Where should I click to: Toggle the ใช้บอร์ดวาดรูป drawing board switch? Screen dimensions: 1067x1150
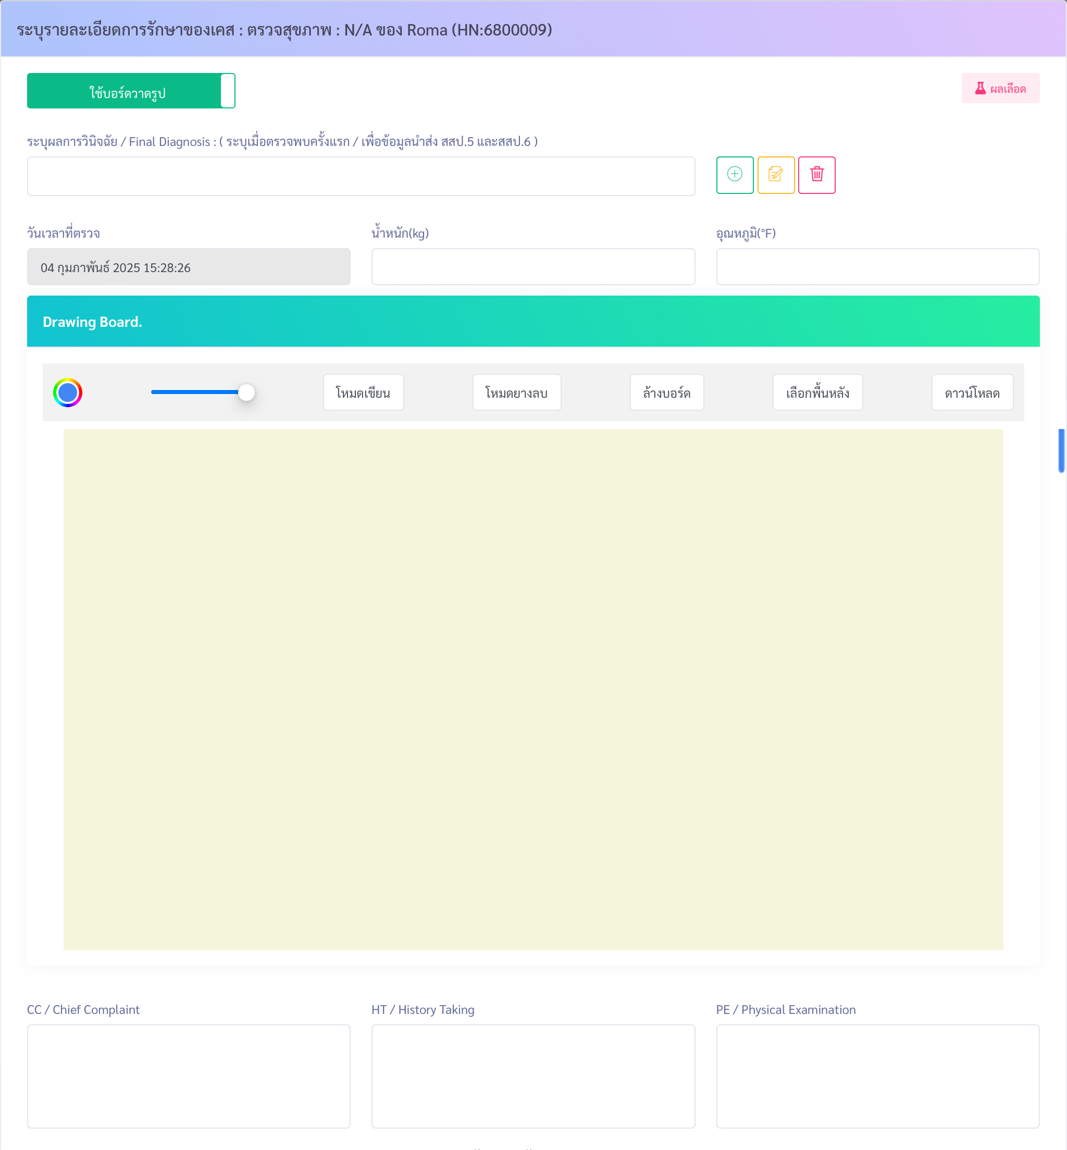(131, 91)
